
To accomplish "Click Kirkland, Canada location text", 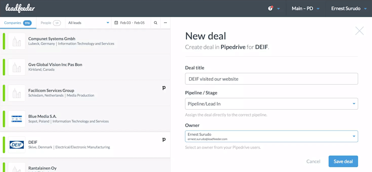I will [x=41, y=70].
